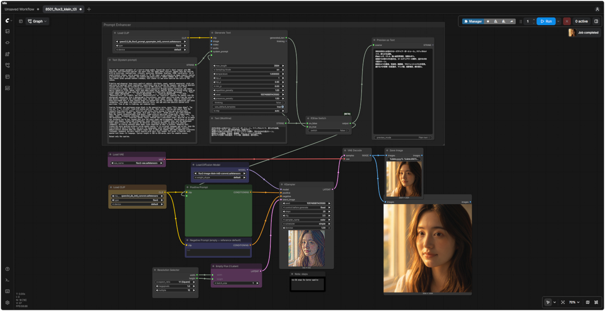Click the 0 active jobs button
Image resolution: width=605 pixels, height=311 pixels.
pos(581,21)
